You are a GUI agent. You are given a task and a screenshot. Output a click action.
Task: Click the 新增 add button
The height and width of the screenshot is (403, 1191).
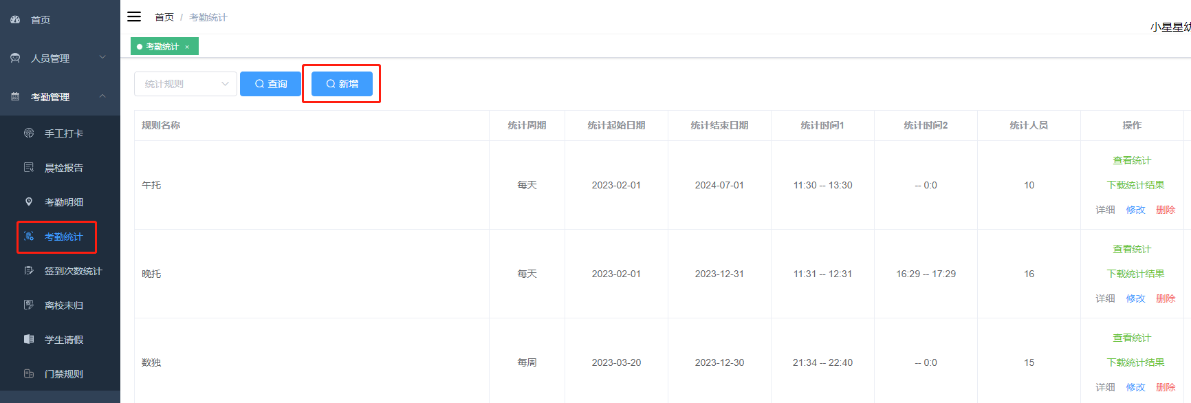(x=342, y=84)
